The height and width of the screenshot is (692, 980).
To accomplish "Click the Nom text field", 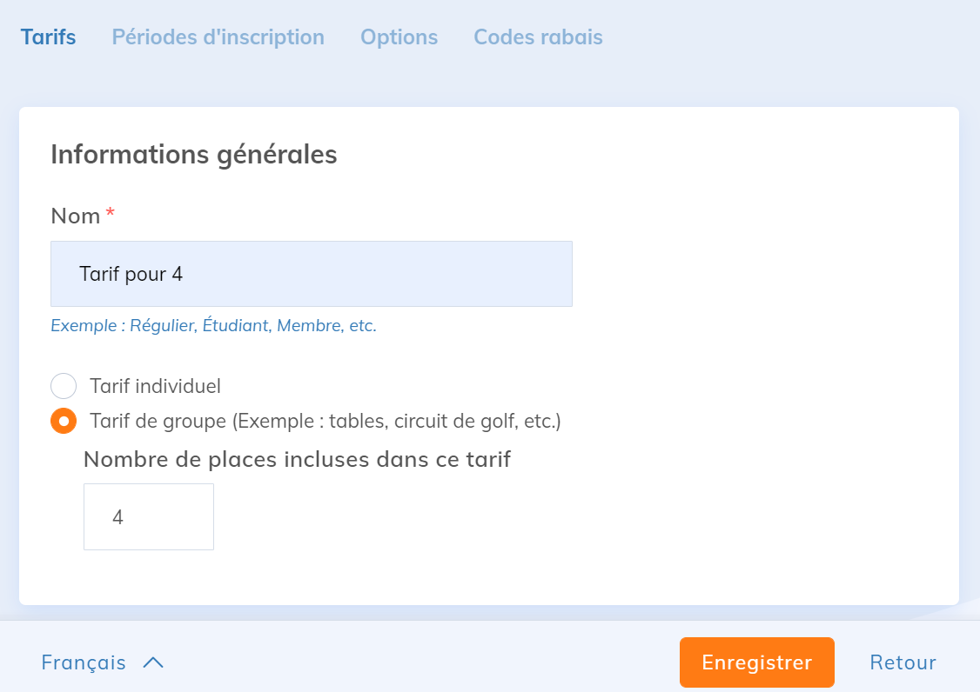I will [x=311, y=274].
